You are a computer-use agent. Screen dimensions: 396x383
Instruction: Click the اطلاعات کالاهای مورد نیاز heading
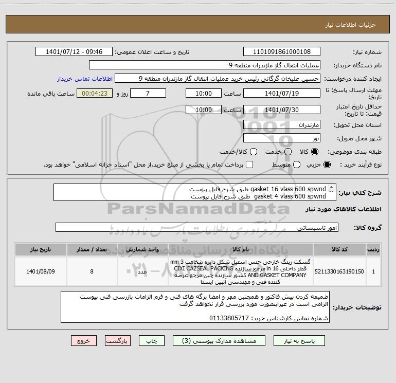tap(344, 209)
